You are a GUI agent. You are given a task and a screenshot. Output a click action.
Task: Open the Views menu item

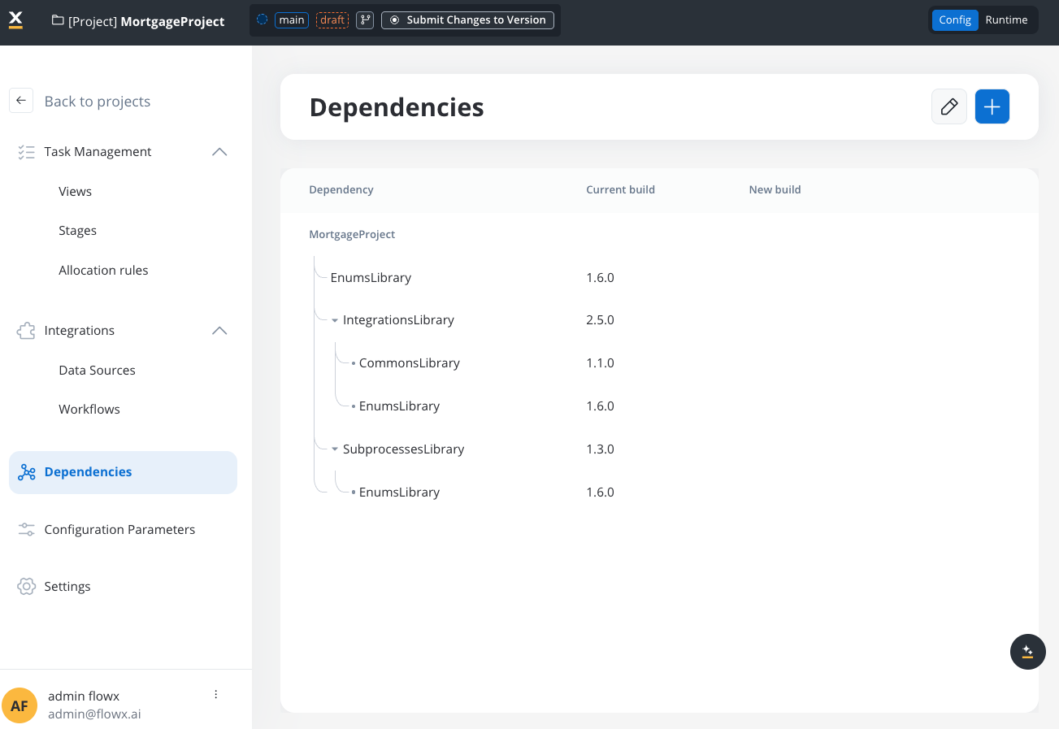[75, 192]
